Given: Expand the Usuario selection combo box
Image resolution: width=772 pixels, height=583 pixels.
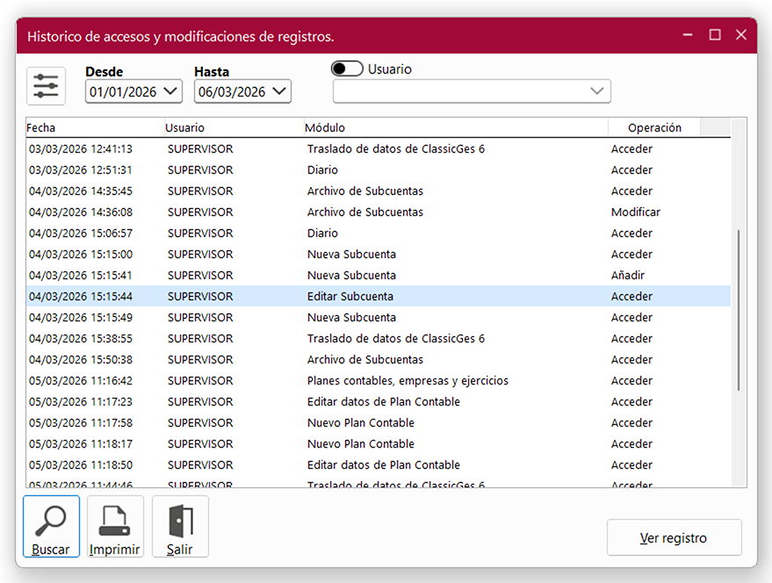Looking at the screenshot, I should pyautogui.click(x=596, y=91).
